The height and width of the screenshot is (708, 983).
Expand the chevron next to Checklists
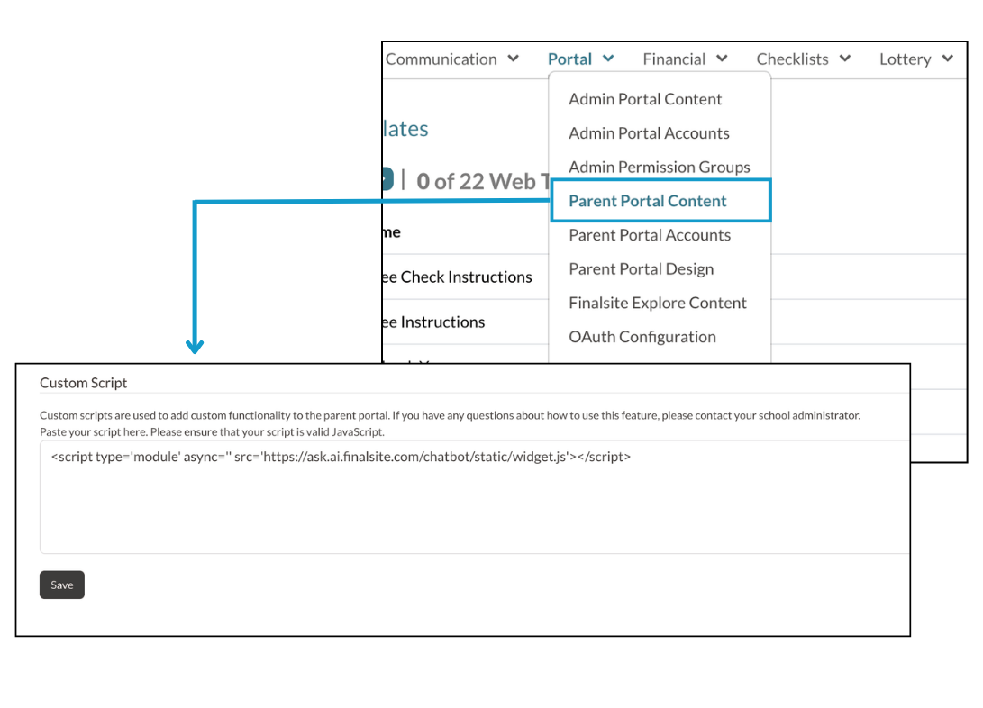[x=845, y=59]
